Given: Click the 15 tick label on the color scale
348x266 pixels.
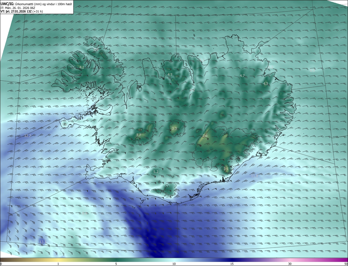Looking at the screenshot, I should click(232, 264).
